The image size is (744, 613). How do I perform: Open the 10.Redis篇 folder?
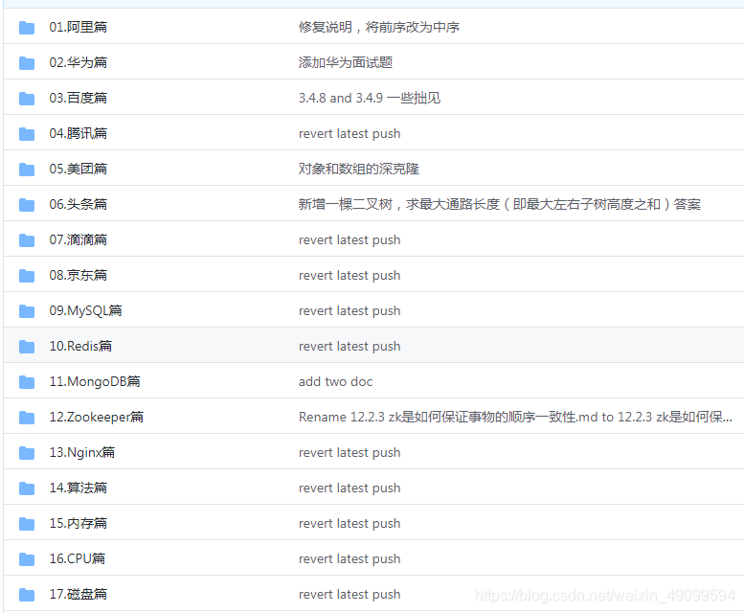click(80, 346)
